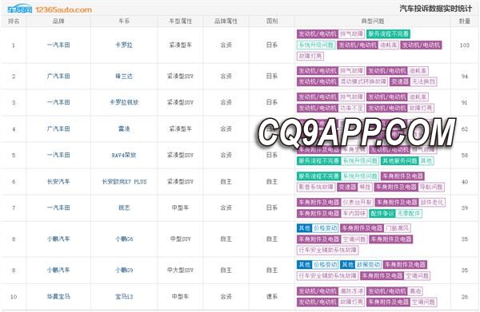Viewport: 480px width, 312px height.
Task: Select the 国别 column header
Action: pos(272,21)
